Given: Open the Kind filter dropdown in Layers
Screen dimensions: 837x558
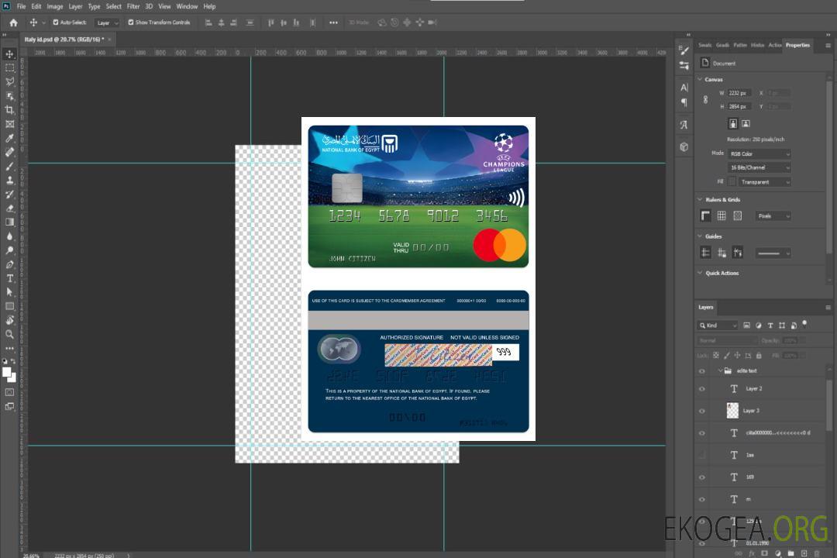Looking at the screenshot, I should pyautogui.click(x=718, y=325).
